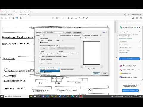
Task: Select the pen highlight tool icon
Action: (x=72, y=18)
